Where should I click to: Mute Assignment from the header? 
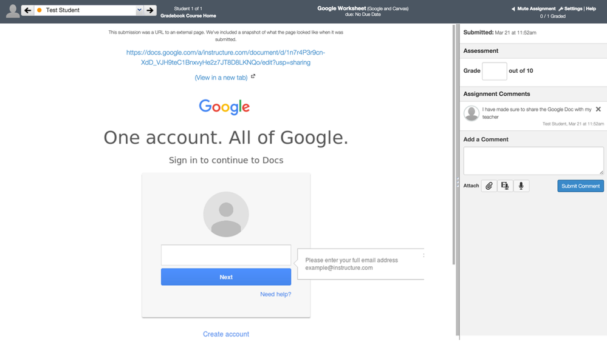pos(533,8)
